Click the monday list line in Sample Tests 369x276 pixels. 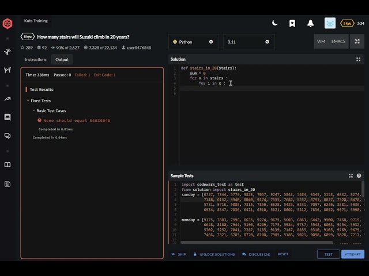[270, 220]
